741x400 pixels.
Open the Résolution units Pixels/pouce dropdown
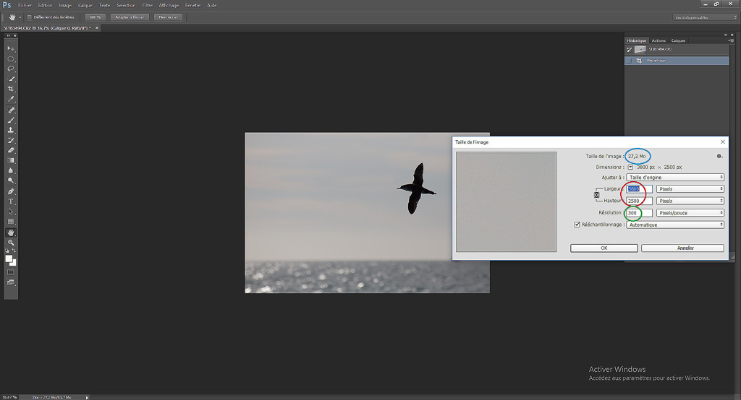[690, 213]
